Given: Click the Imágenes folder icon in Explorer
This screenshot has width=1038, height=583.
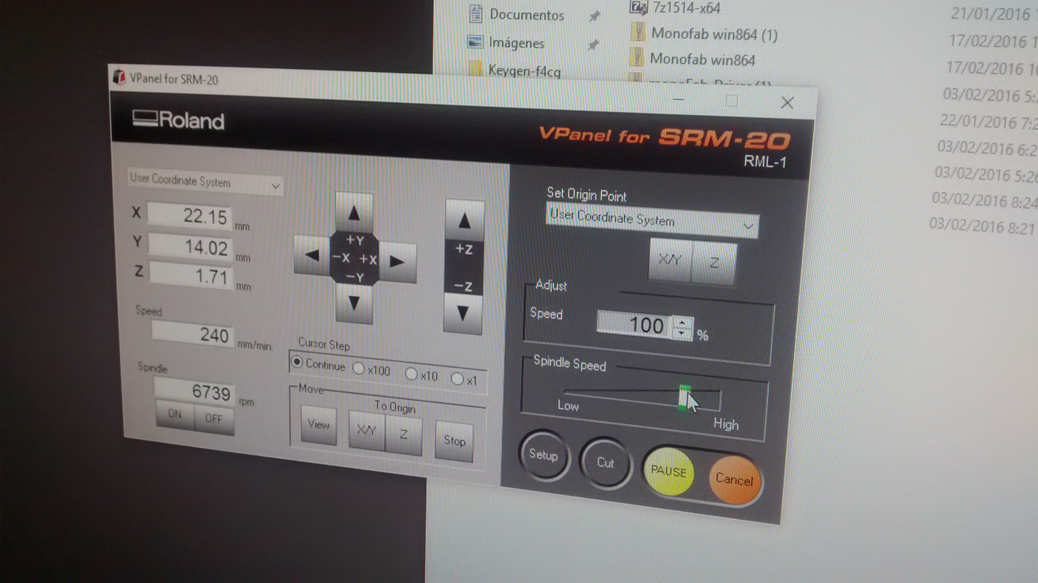Looking at the screenshot, I should (x=475, y=41).
